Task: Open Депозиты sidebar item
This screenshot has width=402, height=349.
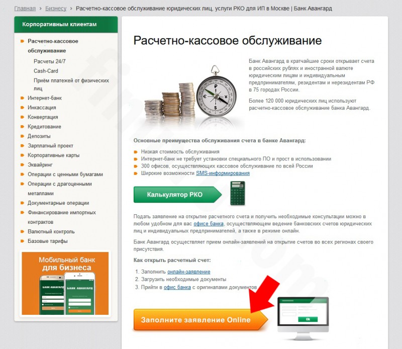Action: click(39, 136)
